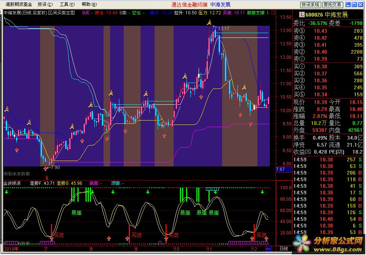Click the 今开 10.15 value

[x=356, y=102]
